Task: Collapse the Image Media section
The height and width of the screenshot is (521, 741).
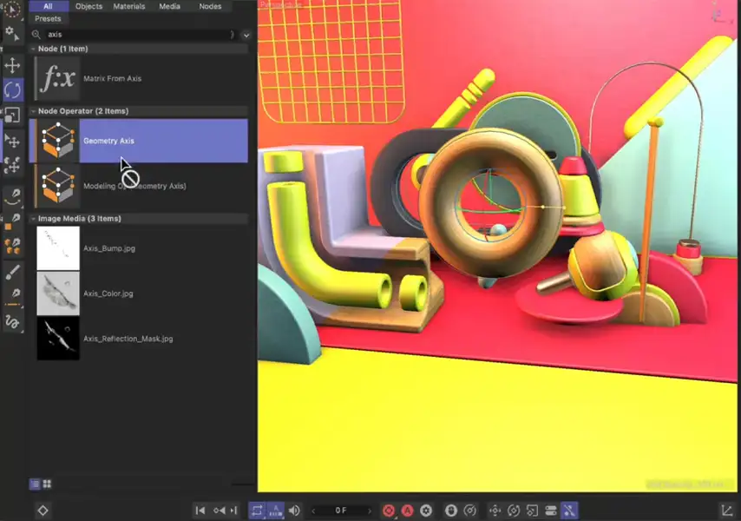Action: click(x=33, y=218)
